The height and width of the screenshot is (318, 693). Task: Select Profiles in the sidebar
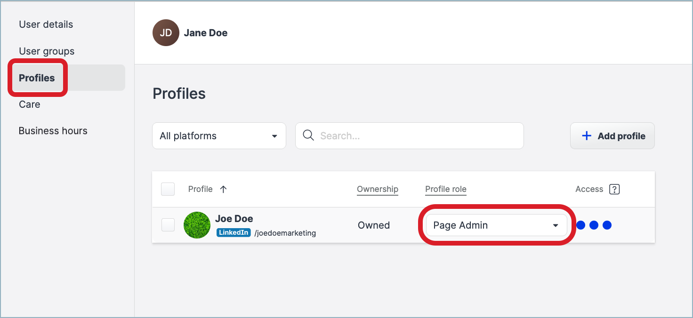(37, 78)
